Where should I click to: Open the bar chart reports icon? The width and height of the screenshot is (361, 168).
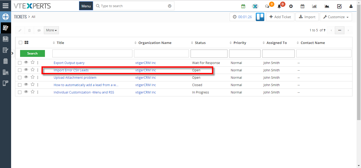coord(314,6)
